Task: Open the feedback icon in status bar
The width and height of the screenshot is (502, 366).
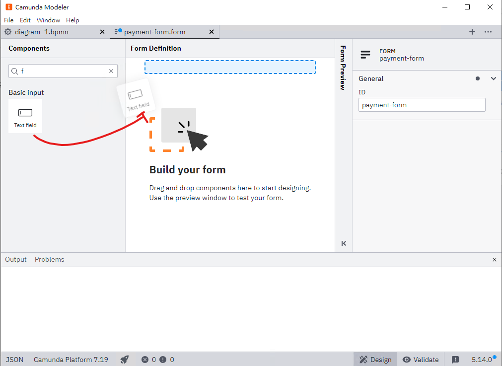Action: click(455, 360)
